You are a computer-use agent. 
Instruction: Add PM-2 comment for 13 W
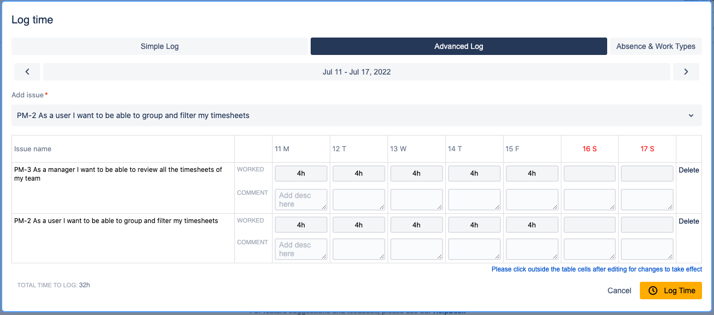(416, 249)
